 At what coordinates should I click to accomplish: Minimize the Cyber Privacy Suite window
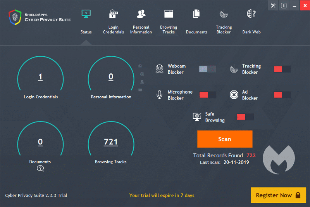[x=294, y=5]
